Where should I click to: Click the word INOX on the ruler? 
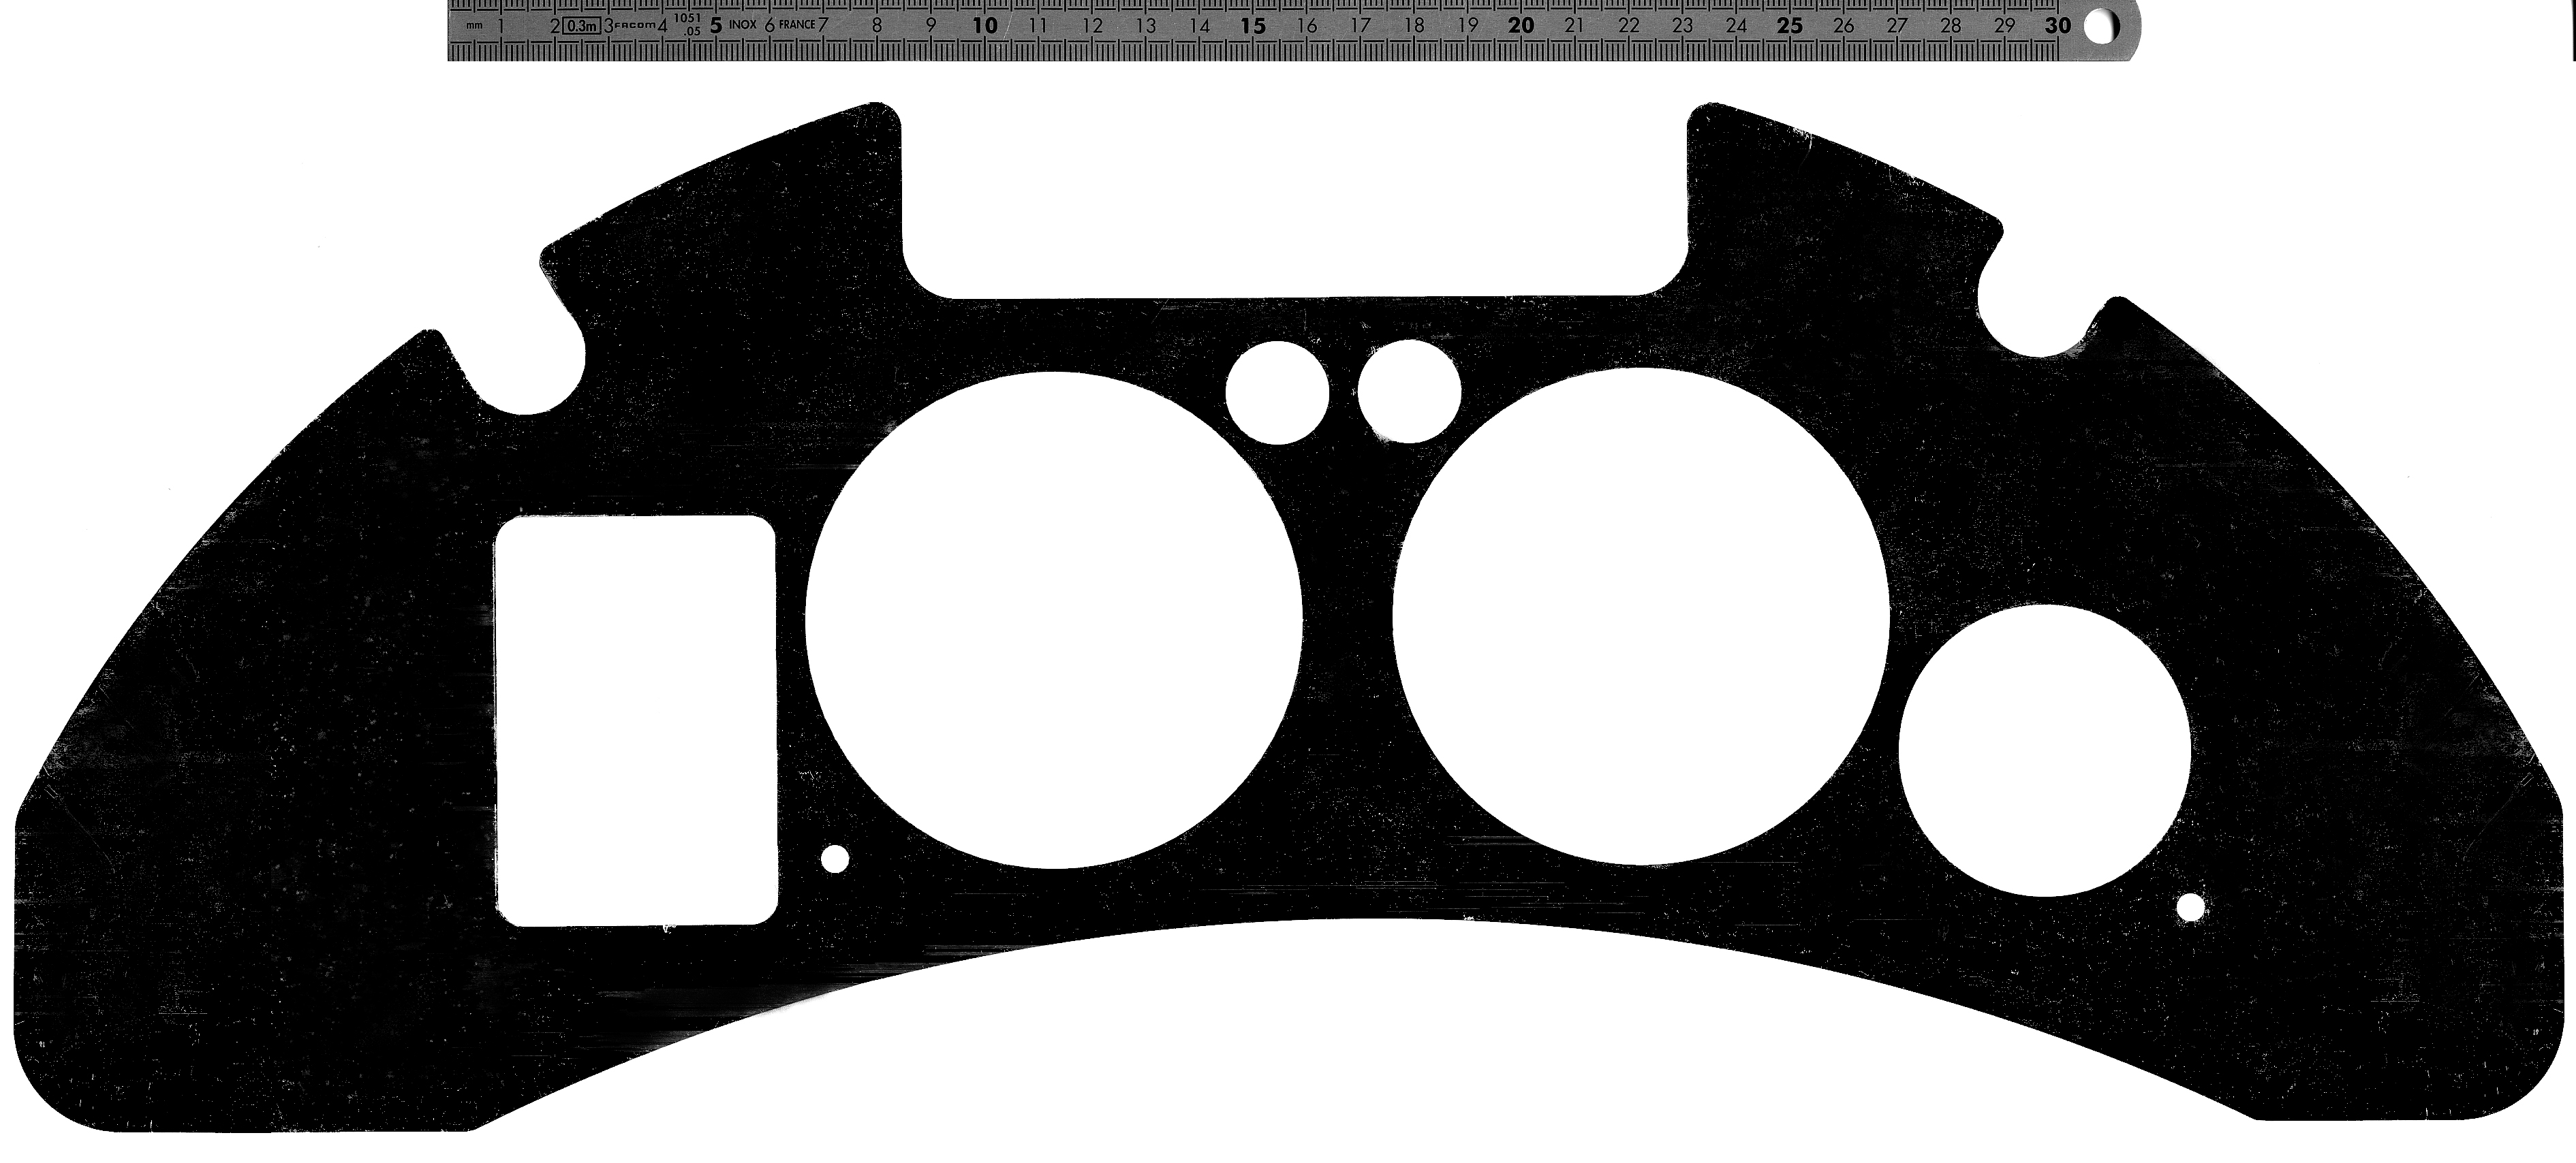coord(743,25)
